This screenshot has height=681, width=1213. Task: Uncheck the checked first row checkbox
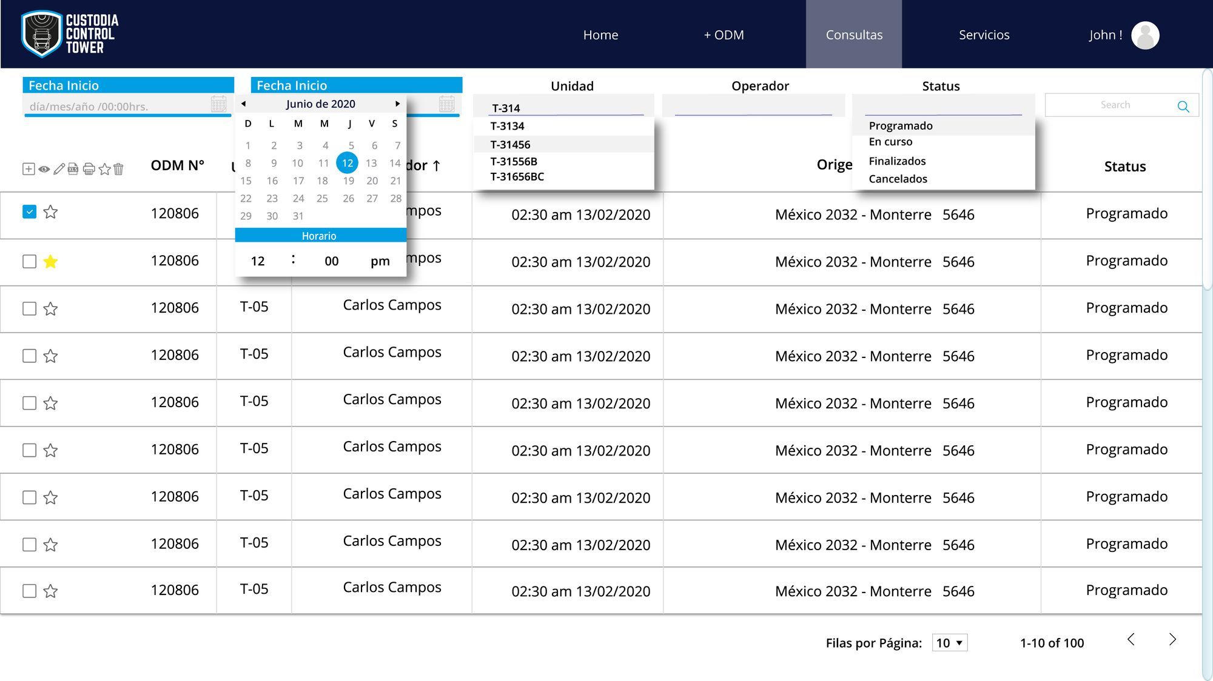(29, 212)
